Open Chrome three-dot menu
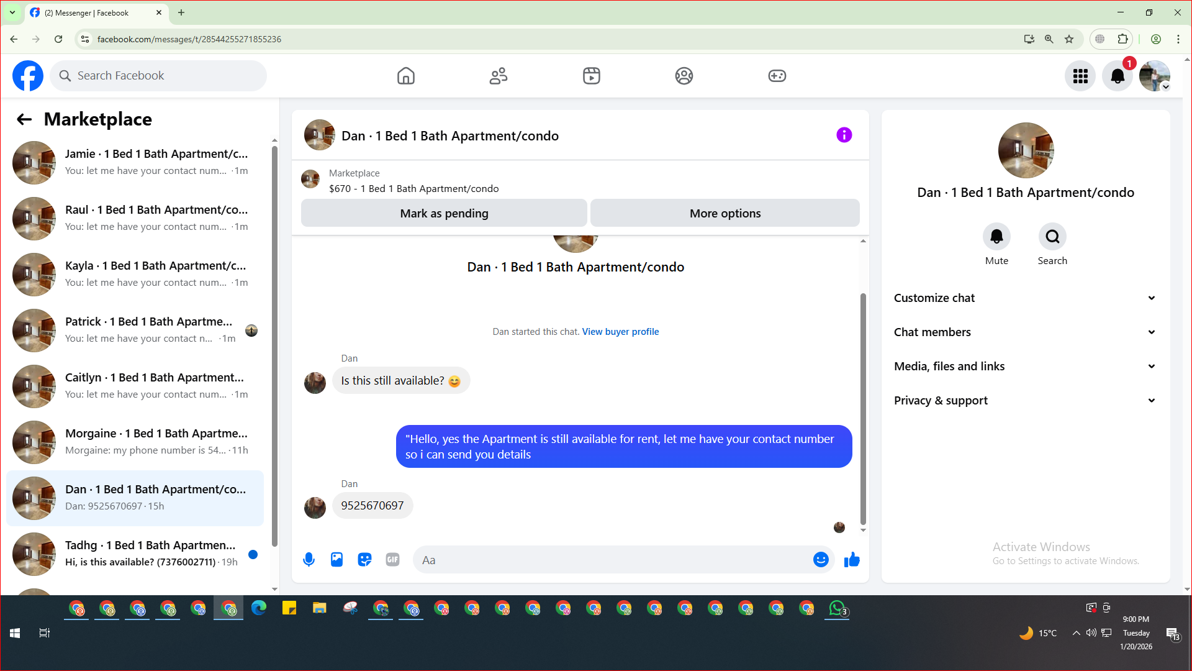The height and width of the screenshot is (671, 1192). tap(1178, 39)
